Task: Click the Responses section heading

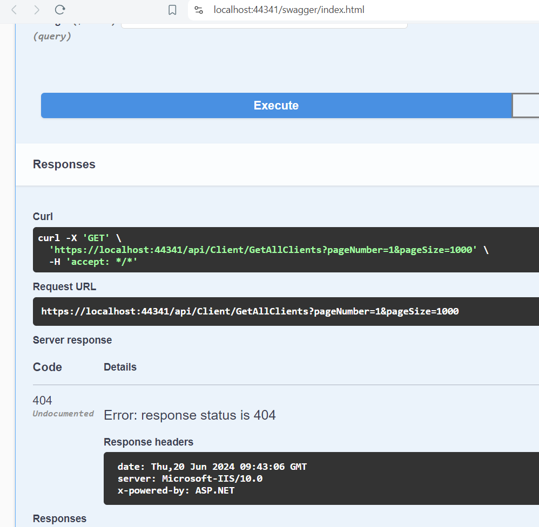Action: coord(64,164)
